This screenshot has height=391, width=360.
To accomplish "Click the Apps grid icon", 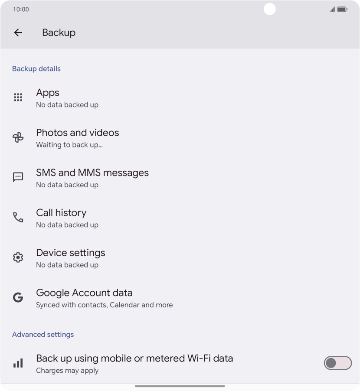I will [x=18, y=98].
